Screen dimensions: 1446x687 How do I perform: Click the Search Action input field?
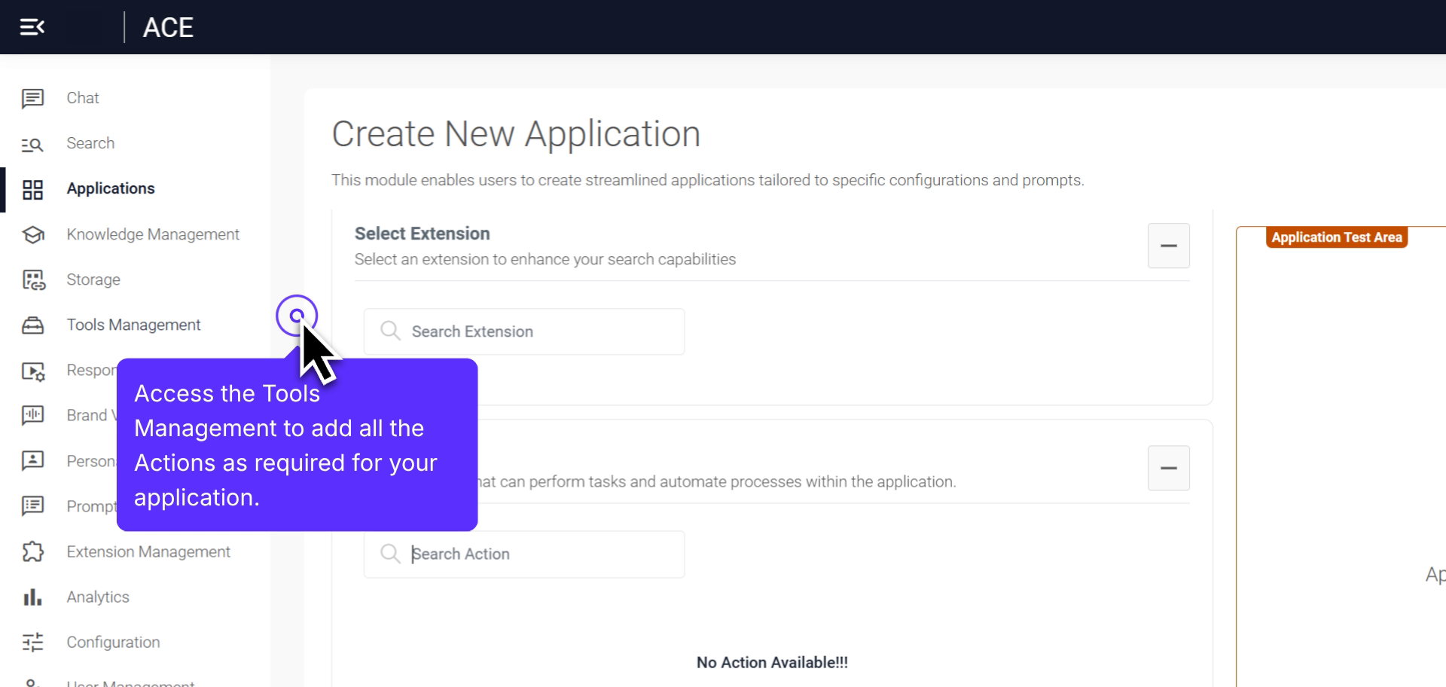525,554
